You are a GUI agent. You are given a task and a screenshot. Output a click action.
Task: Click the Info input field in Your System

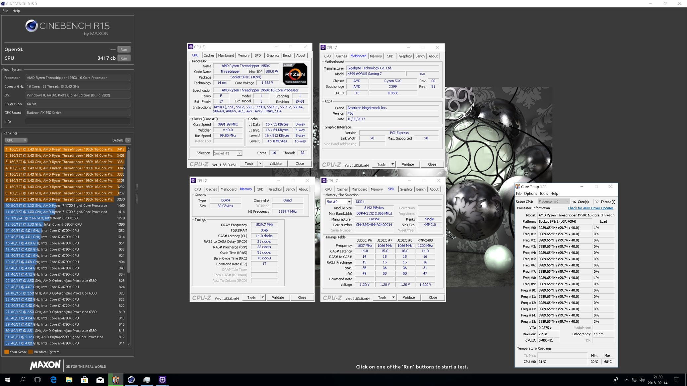coord(78,121)
